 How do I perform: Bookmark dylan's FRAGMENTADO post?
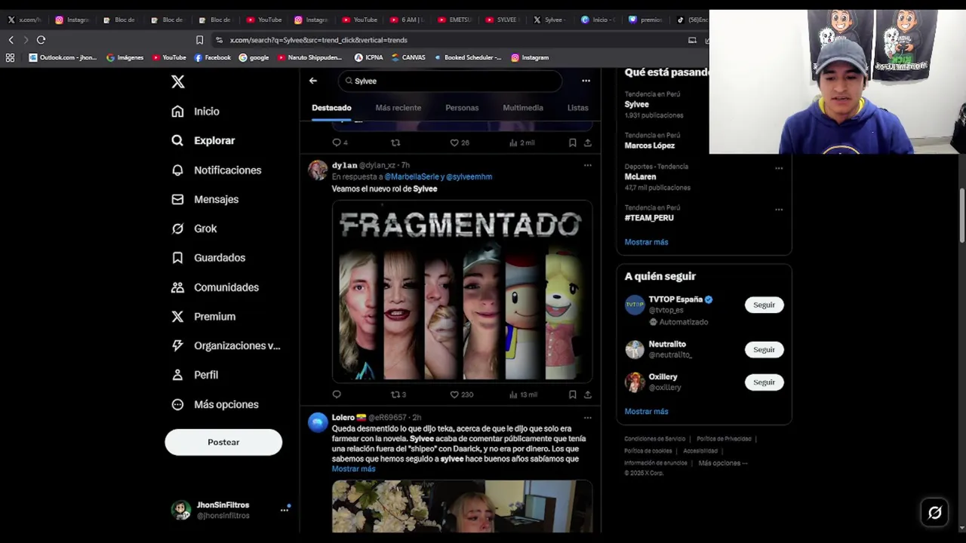(572, 394)
